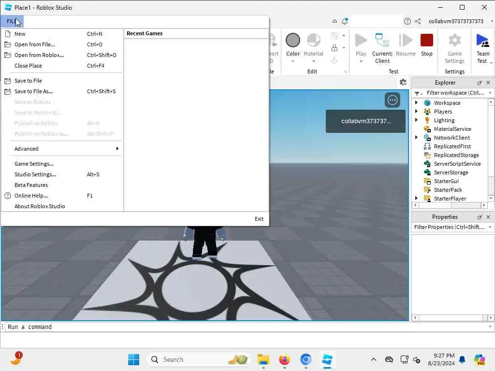Open the Play mode dropdown arrow
Screen dimensions: 495x371
coord(361,61)
